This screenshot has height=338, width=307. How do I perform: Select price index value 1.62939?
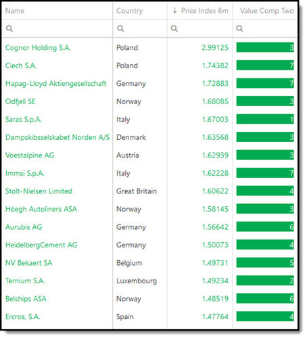(x=215, y=155)
